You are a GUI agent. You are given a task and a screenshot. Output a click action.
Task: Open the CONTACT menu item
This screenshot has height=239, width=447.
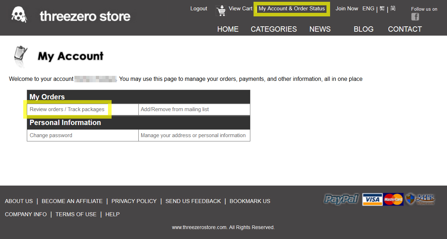pos(405,29)
